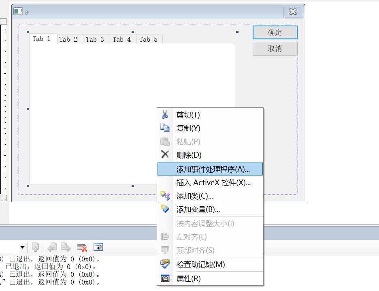379x291 pixels.
Task: Close the dialog 'a' window
Action: [293, 12]
